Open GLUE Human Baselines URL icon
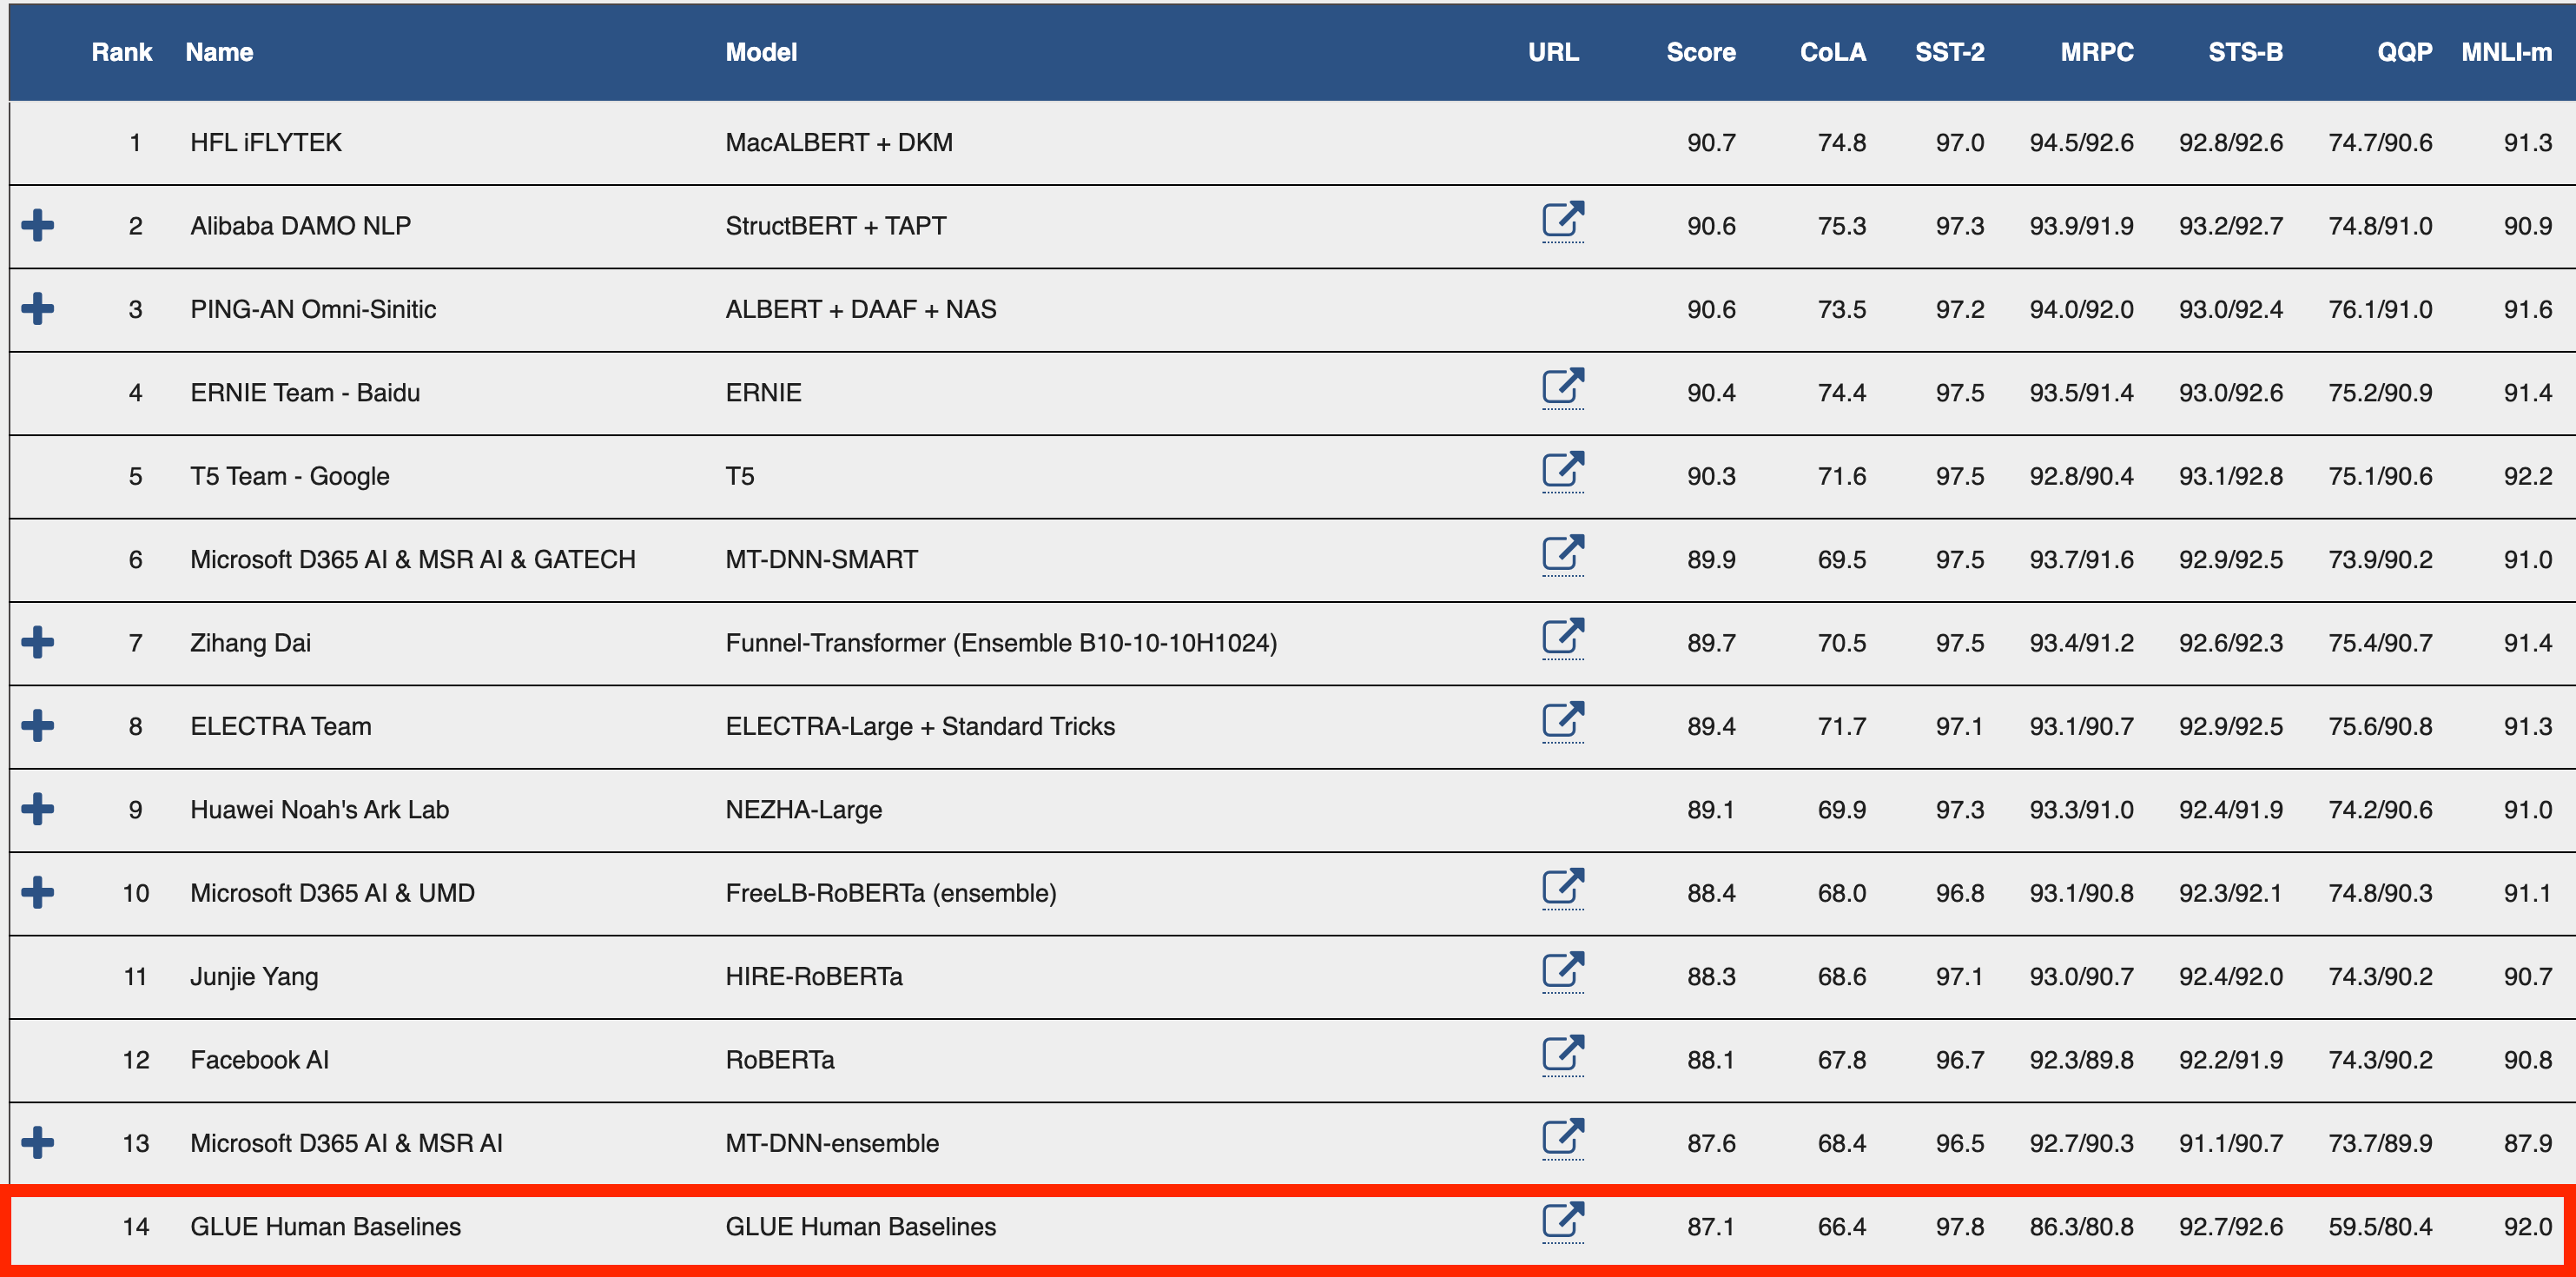2576x1277 pixels. tap(1562, 1221)
